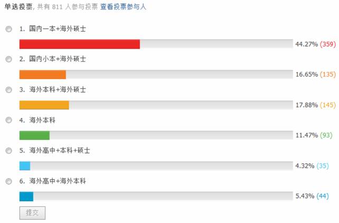
Task: Select radio for 海外高中+本科+硕士
Action: (8, 151)
